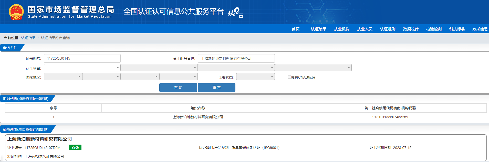
Task: Go to 认证结果 in navigation bar
Action: point(318,29)
